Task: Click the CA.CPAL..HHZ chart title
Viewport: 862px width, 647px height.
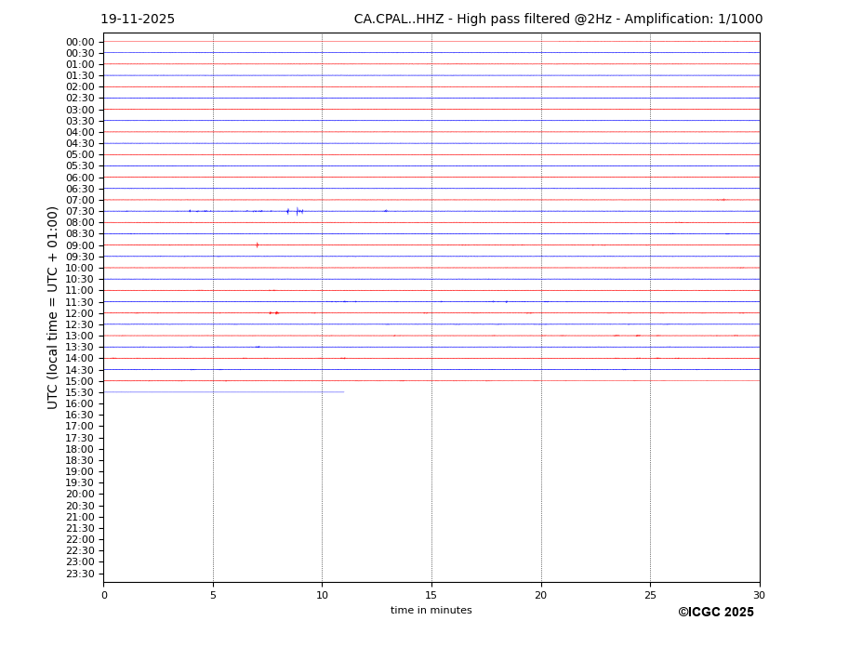Action: pos(558,20)
